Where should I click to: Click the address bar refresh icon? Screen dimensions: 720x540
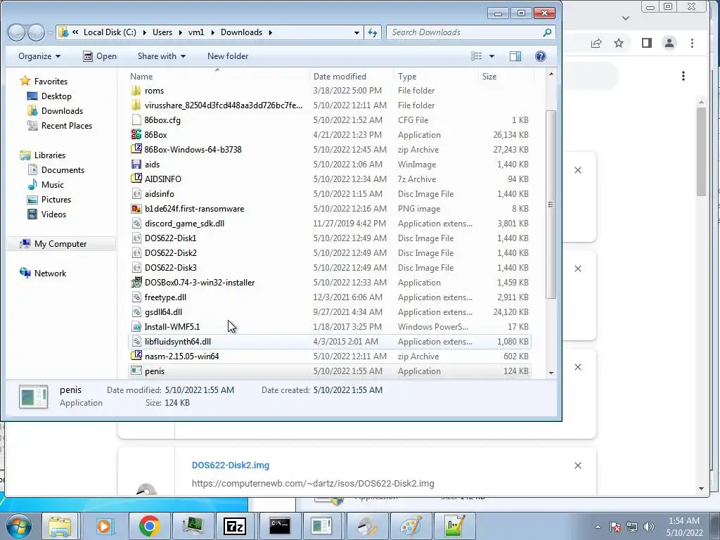click(x=373, y=32)
